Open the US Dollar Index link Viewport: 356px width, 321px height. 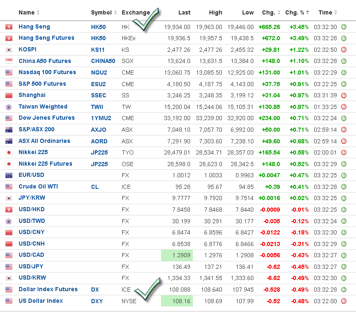tap(41, 301)
